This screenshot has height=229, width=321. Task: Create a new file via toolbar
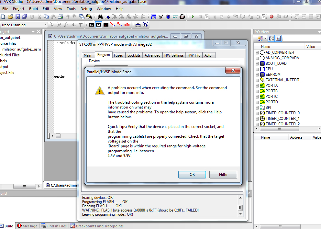pos(3,17)
